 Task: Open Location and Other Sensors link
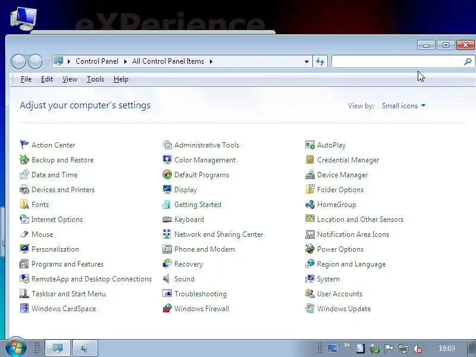(360, 220)
